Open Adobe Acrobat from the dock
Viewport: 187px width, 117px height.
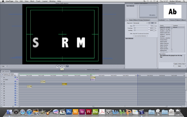coord(102,112)
